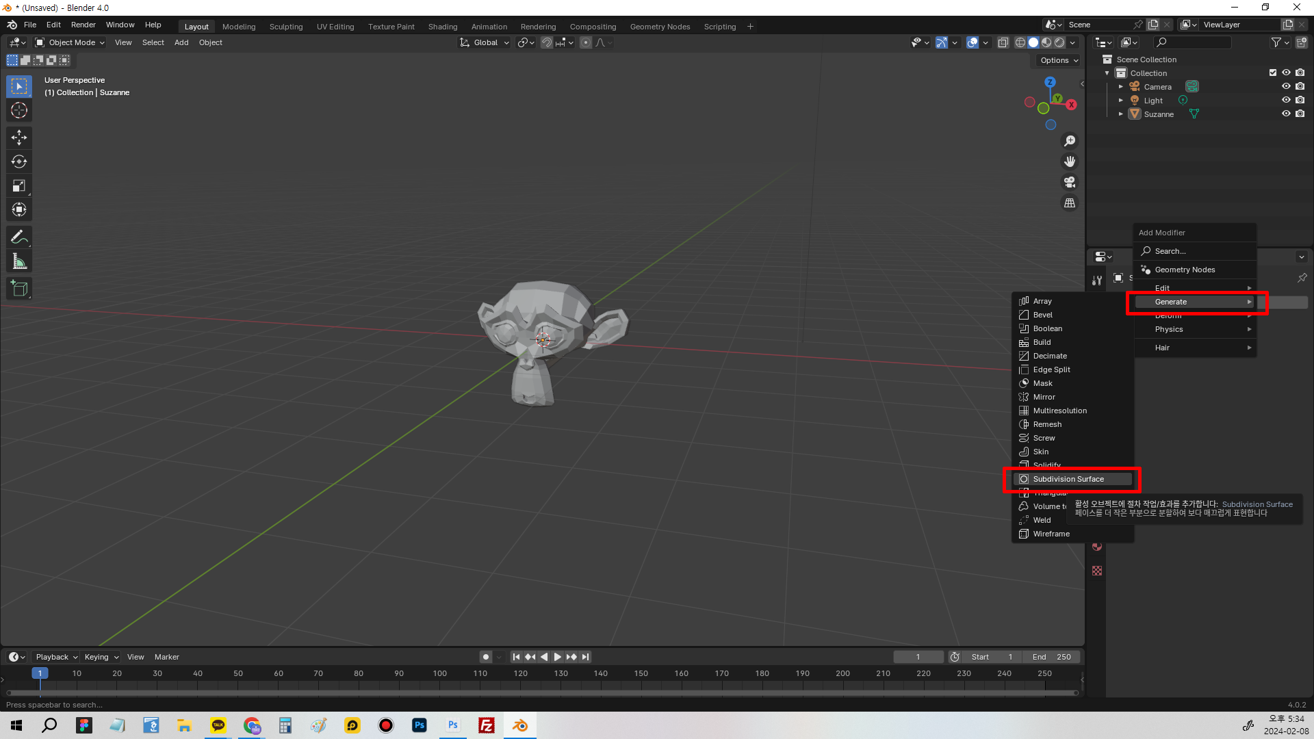Toggle the camera view icon
Screen dimensions: 1314x739
tap(1070, 182)
